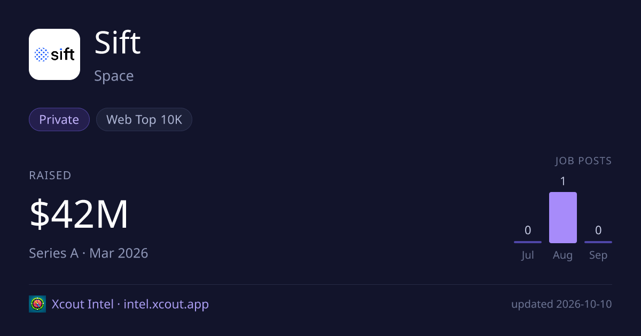Image resolution: width=641 pixels, height=336 pixels.
Task: Click the $42M raised amount
Action: [79, 214]
